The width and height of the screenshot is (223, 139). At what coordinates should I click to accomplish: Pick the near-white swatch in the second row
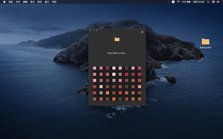114,74
